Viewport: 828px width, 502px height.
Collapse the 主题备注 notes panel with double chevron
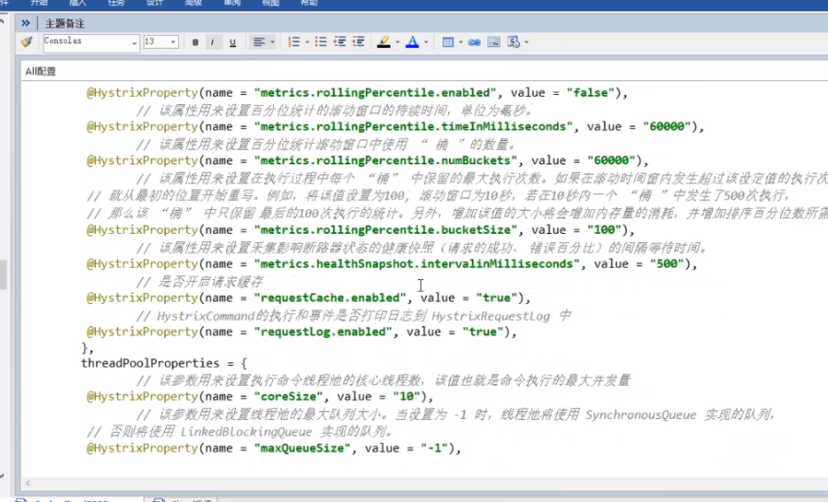click(25, 23)
